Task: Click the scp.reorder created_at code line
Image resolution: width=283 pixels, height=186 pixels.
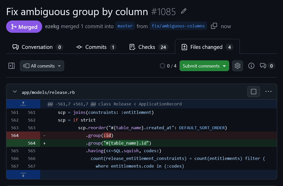Action: coord(158,128)
